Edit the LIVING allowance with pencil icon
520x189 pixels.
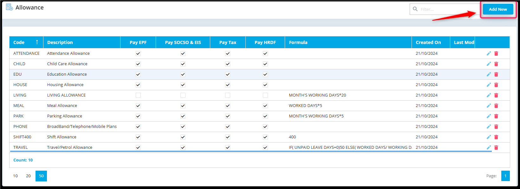489,95
